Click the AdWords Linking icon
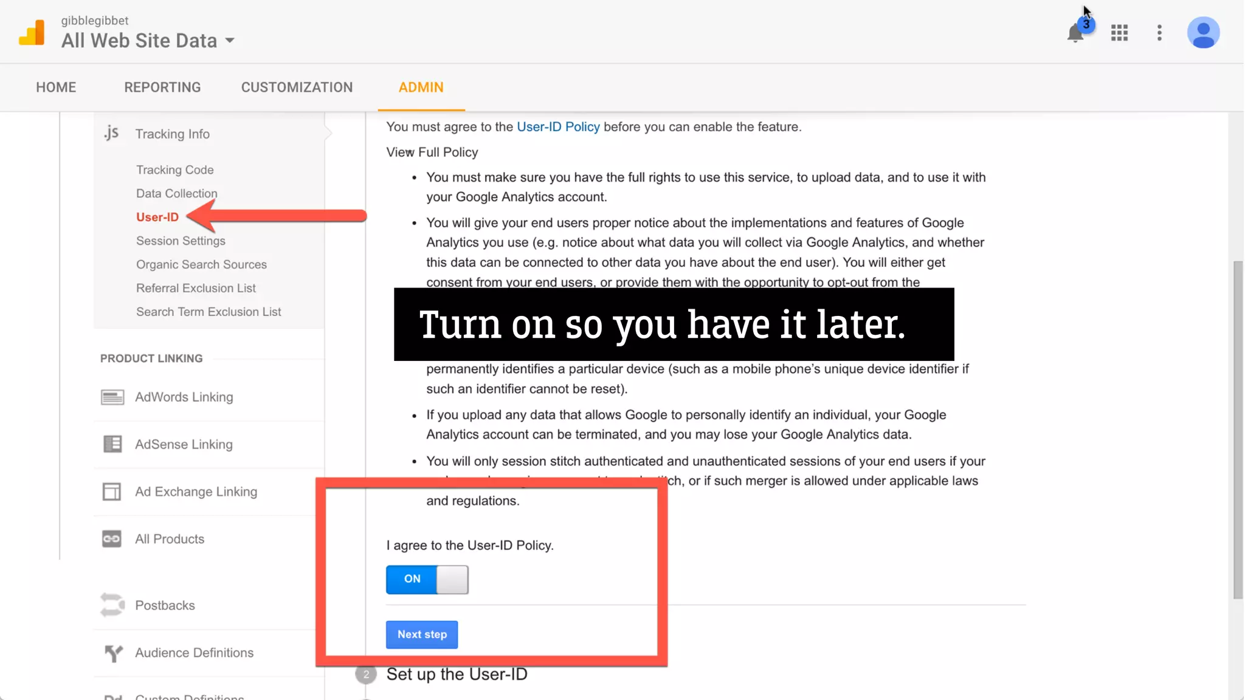Image resolution: width=1245 pixels, height=700 pixels. tap(112, 397)
